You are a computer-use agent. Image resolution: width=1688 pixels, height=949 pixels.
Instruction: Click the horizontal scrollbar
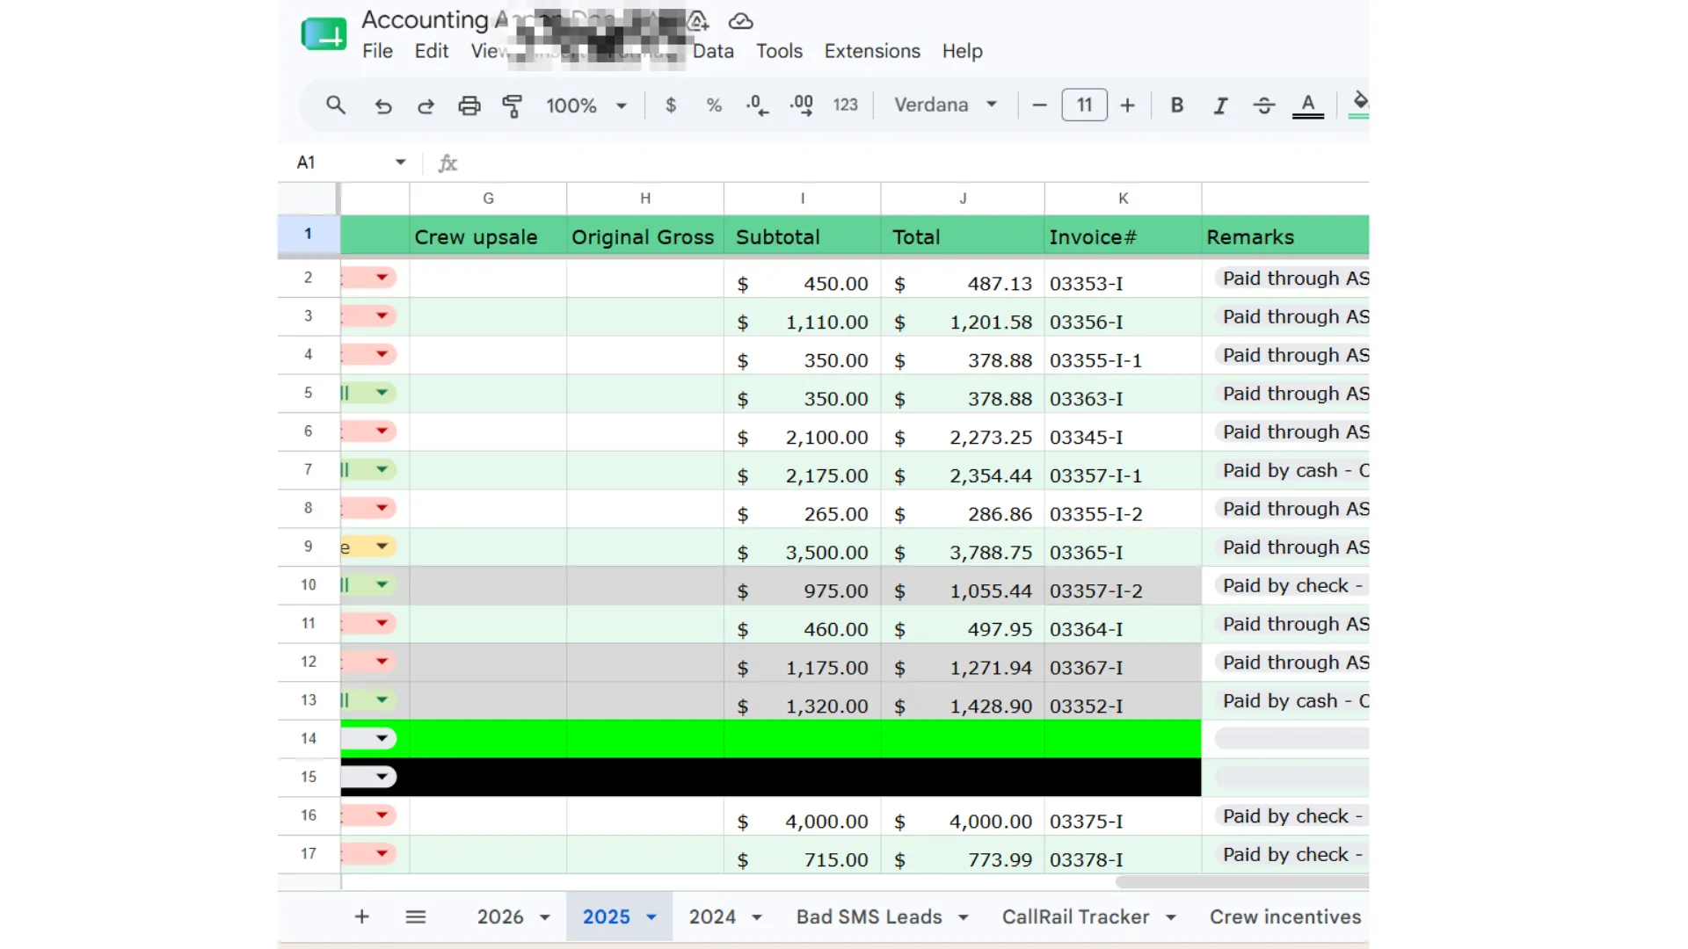coord(1241,882)
